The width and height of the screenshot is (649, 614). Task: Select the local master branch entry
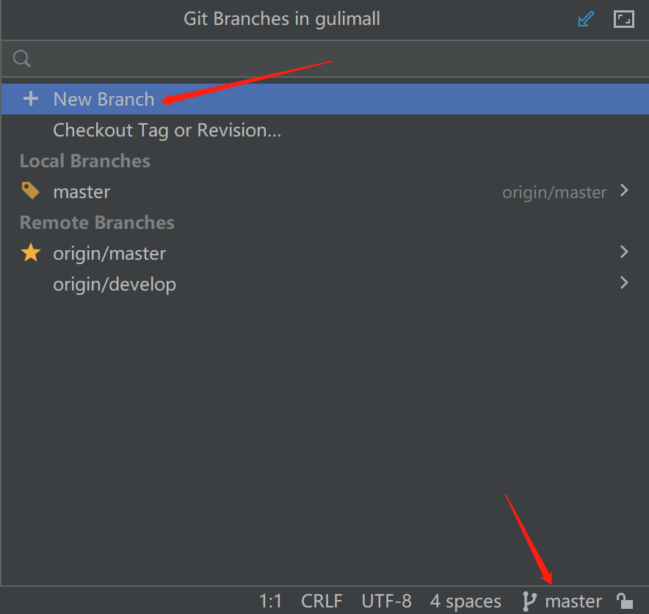(x=325, y=192)
